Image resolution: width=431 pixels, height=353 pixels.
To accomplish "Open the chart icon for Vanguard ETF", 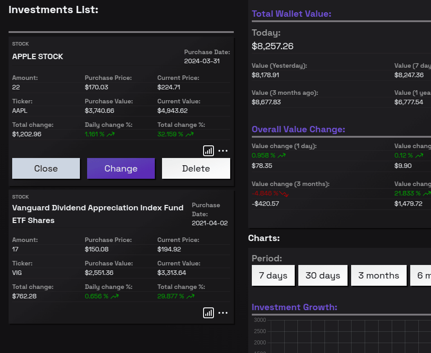I will pyautogui.click(x=208, y=313).
